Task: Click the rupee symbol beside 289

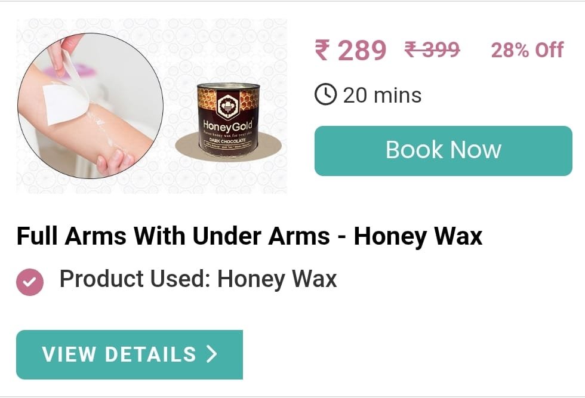Action: pyautogui.click(x=322, y=50)
